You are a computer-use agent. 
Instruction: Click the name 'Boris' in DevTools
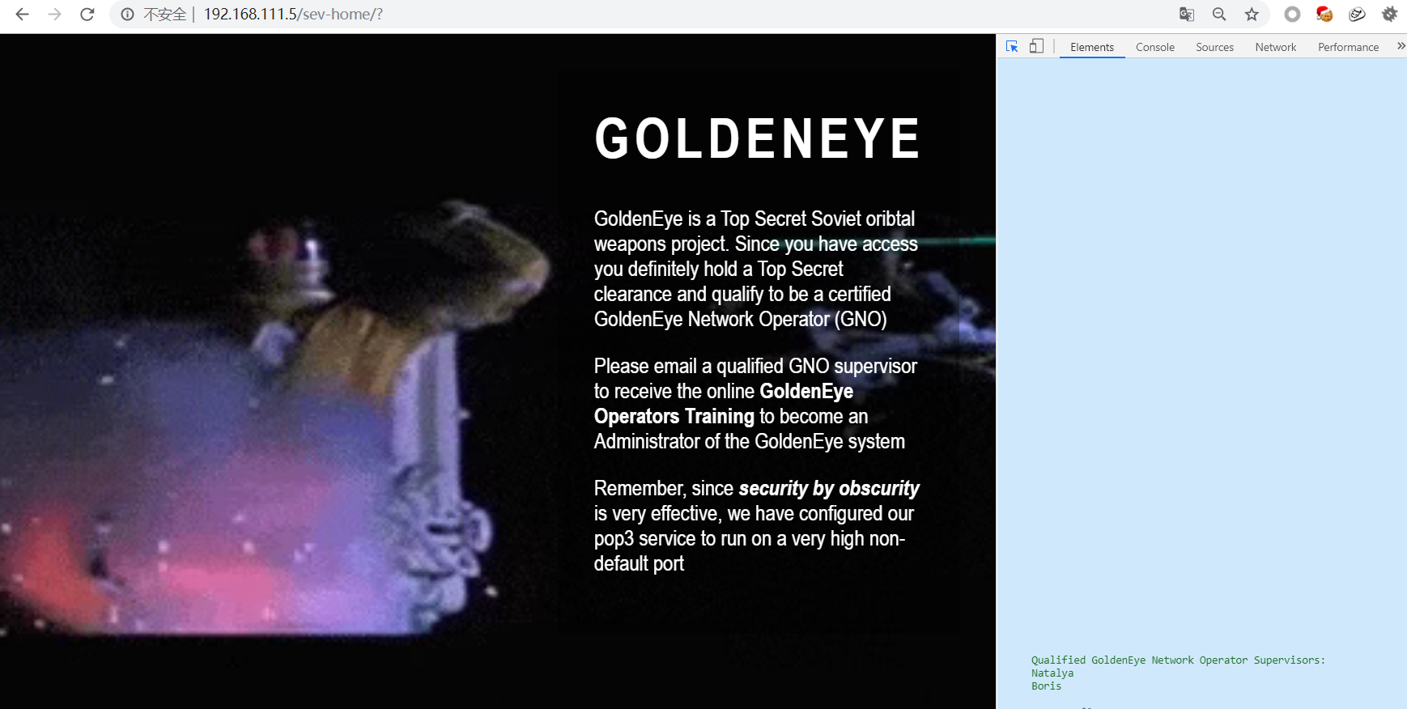(x=1046, y=686)
